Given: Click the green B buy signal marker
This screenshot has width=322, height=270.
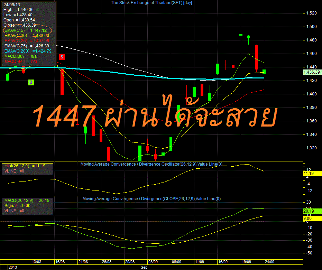Looking at the screenshot, I should [30, 82].
